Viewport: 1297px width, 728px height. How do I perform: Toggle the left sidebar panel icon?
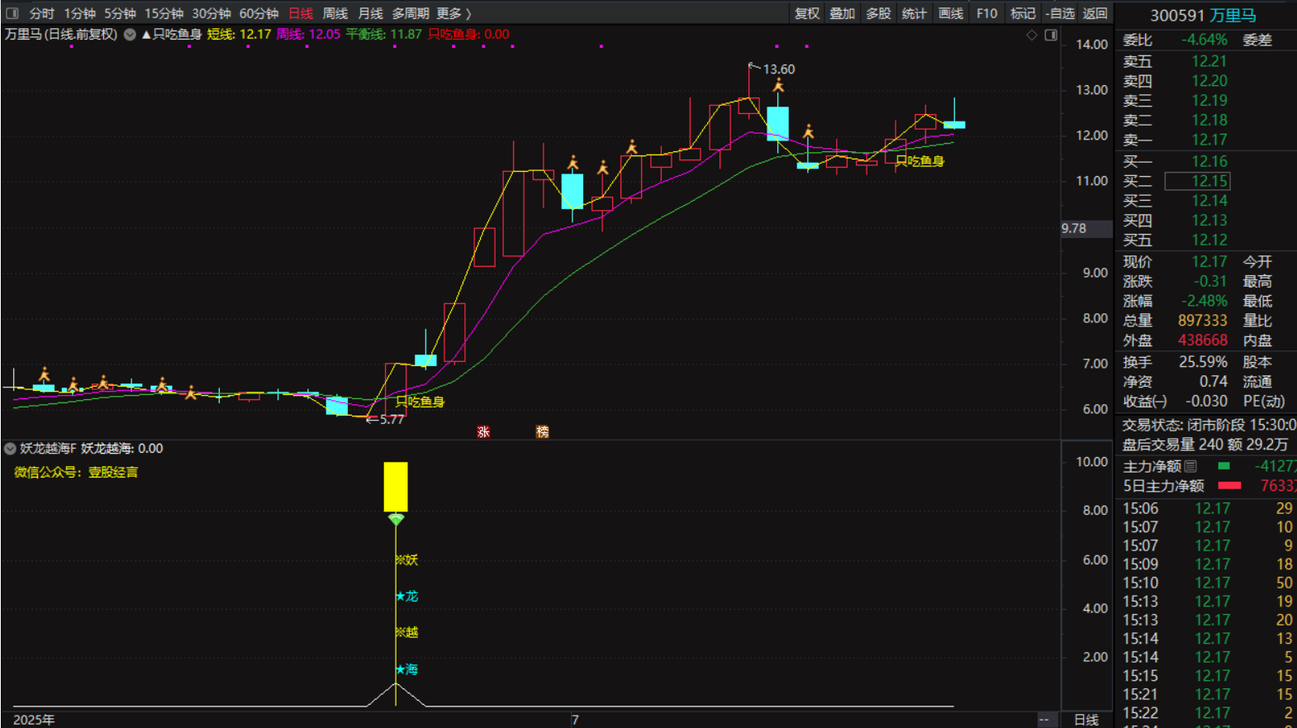coord(12,13)
